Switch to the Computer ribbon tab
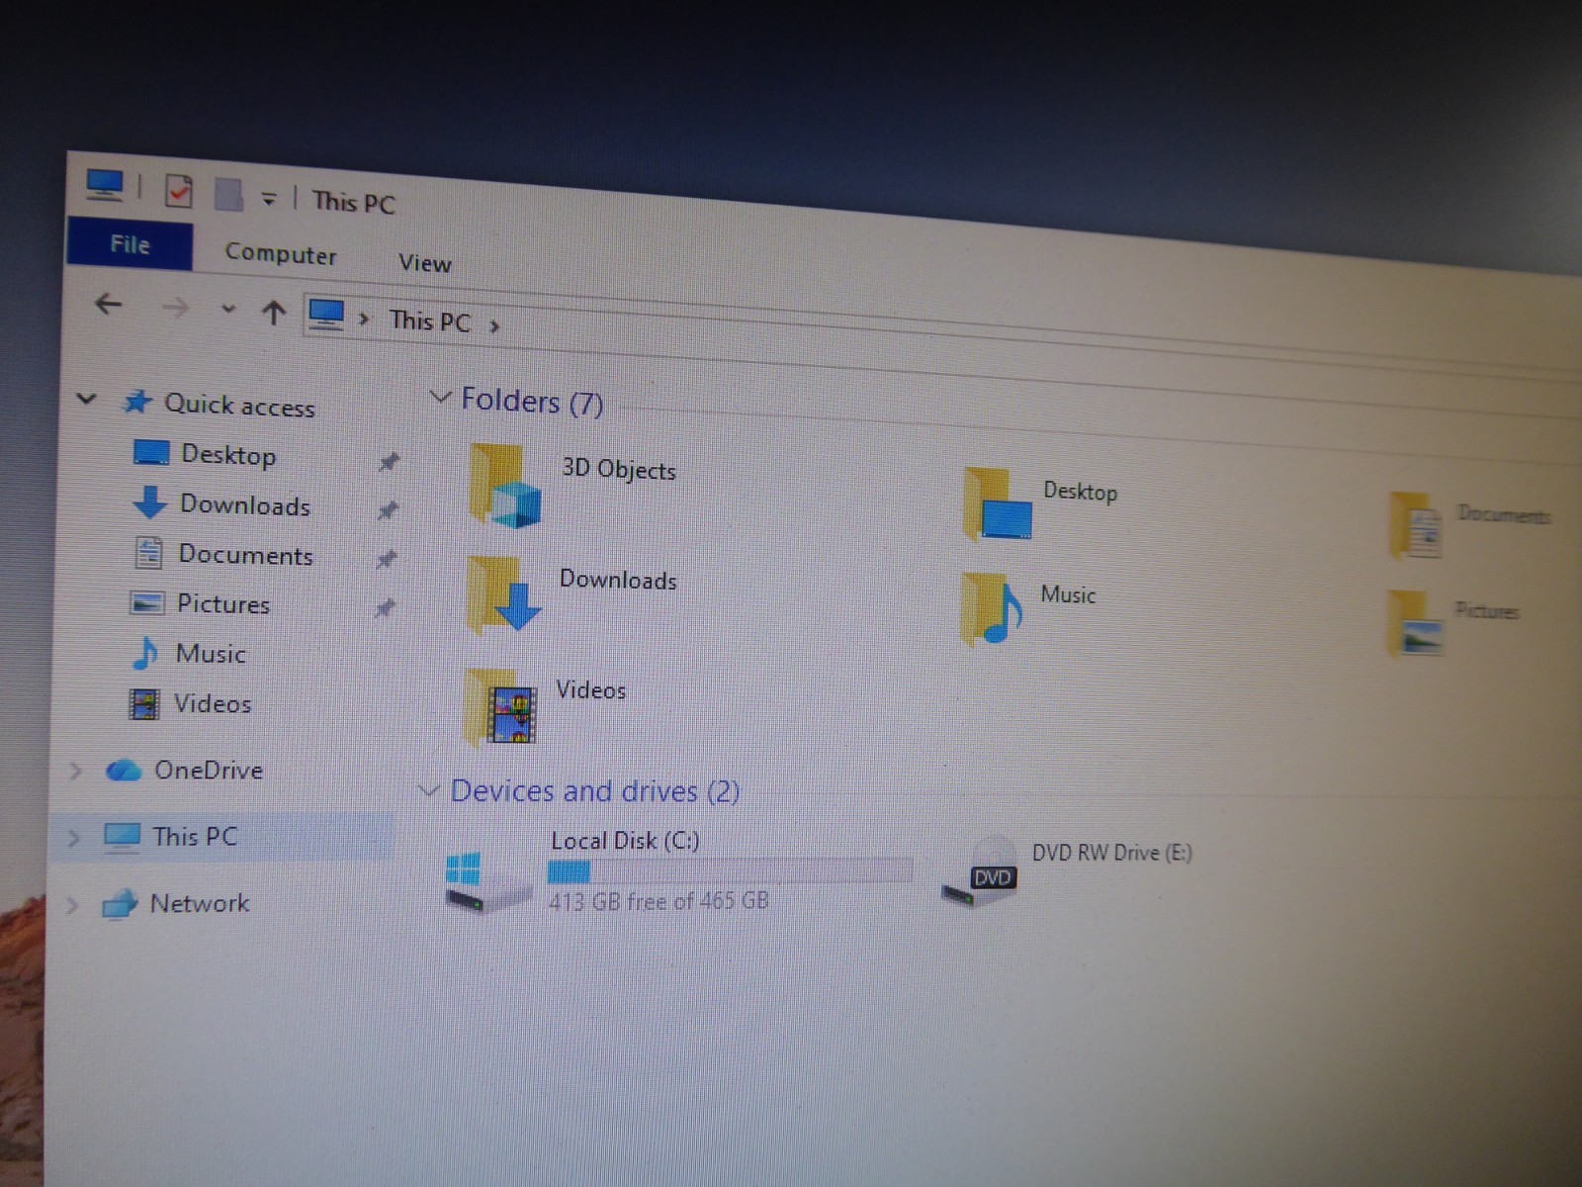The image size is (1582, 1187). point(281,254)
